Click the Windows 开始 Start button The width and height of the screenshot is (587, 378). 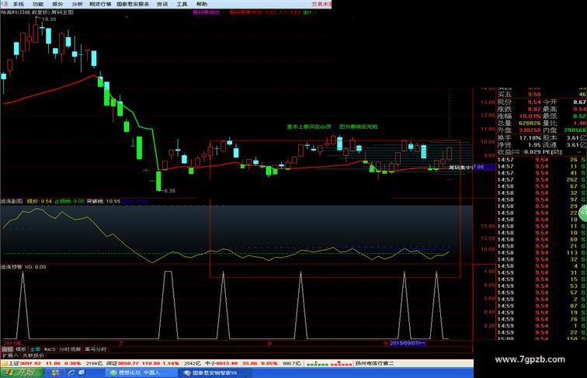22,373
